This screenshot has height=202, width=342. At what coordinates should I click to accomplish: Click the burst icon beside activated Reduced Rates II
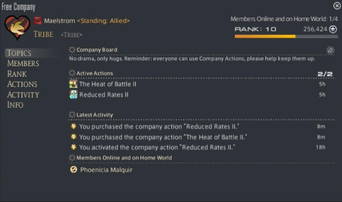(x=74, y=147)
